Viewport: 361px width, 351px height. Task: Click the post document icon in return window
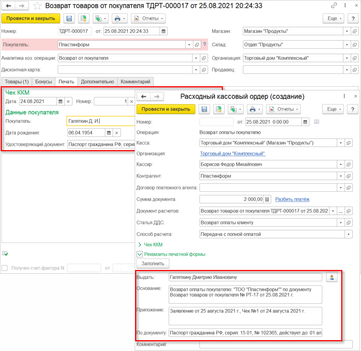coord(83,18)
